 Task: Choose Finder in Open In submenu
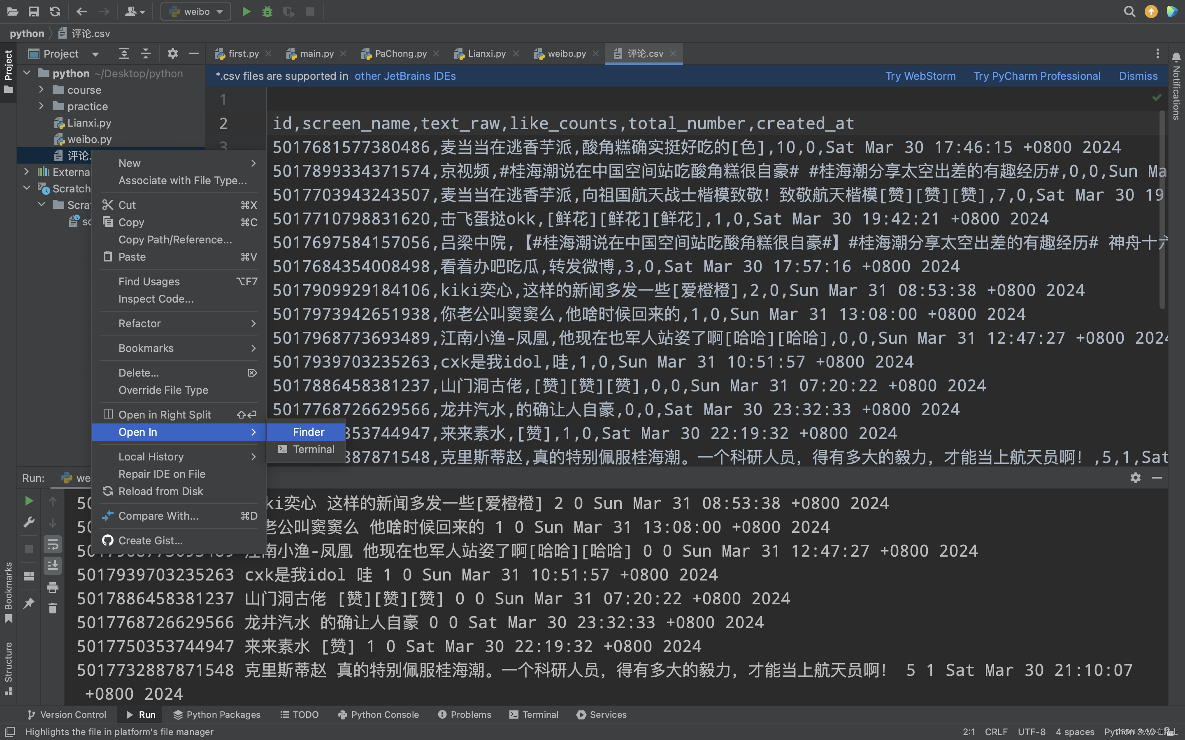(x=306, y=432)
